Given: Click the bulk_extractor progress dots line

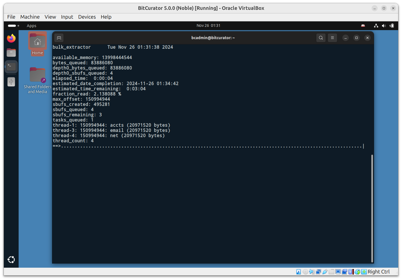Looking at the screenshot, I should point(208,146).
